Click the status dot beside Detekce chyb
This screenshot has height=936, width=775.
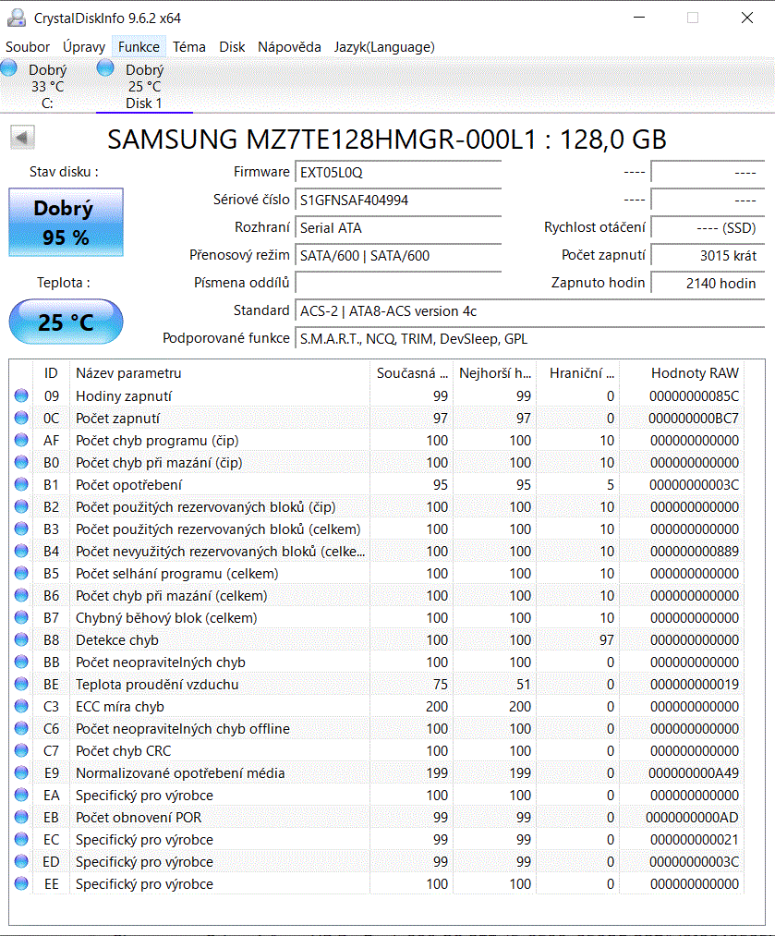coord(19,639)
